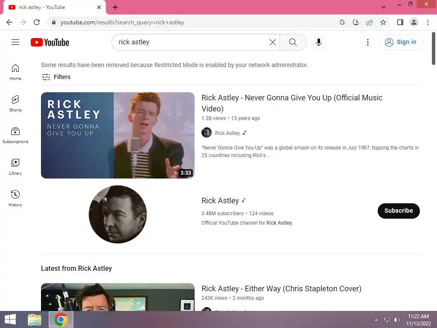Open the Chrome three-dot menu
The width and height of the screenshot is (437, 328).
click(428, 22)
